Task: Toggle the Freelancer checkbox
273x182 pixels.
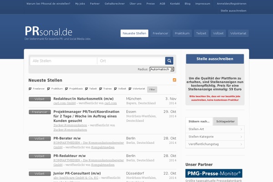Action: pos(30,89)
